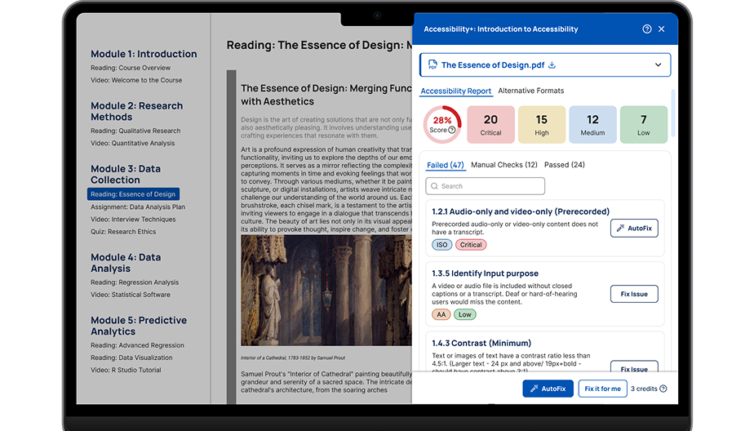Image resolution: width=754 pixels, height=431 pixels.
Task: Open Reading: Course Overview
Action: click(131, 68)
